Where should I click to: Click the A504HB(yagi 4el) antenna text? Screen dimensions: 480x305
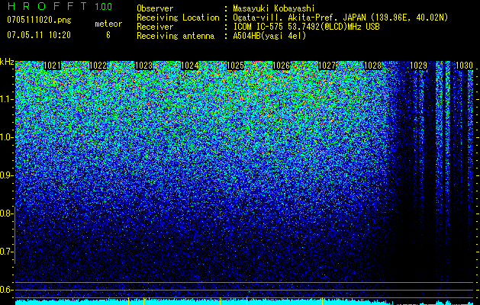coord(269,36)
